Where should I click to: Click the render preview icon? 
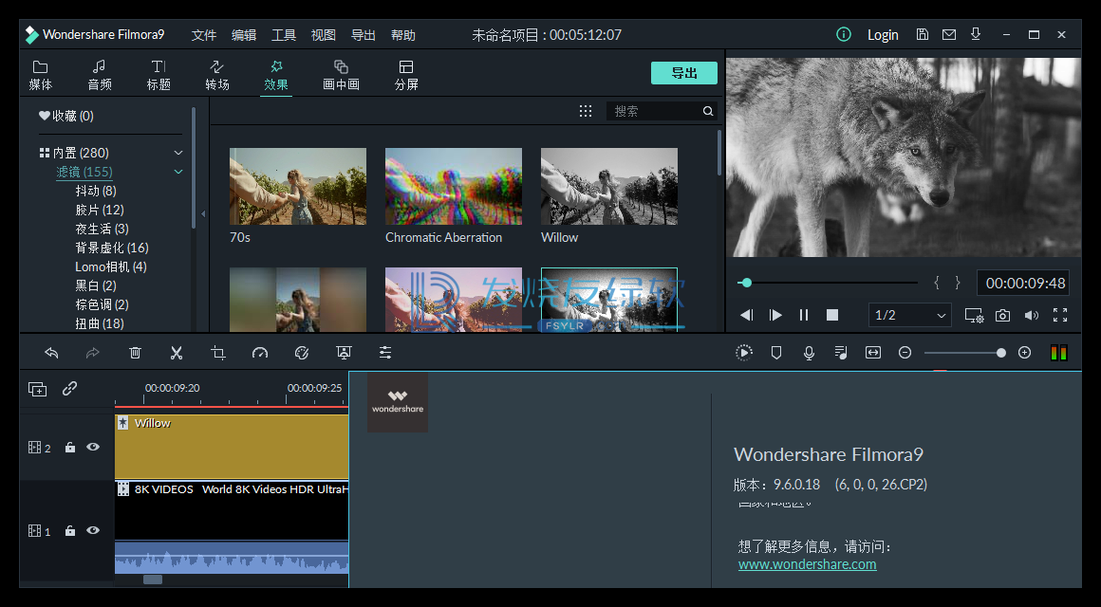743,353
